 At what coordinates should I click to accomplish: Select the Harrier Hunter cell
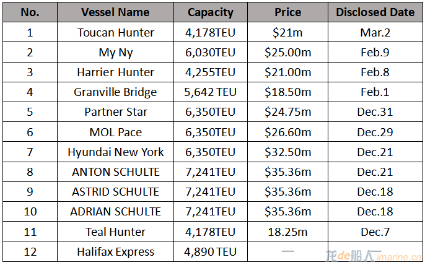click(116, 72)
